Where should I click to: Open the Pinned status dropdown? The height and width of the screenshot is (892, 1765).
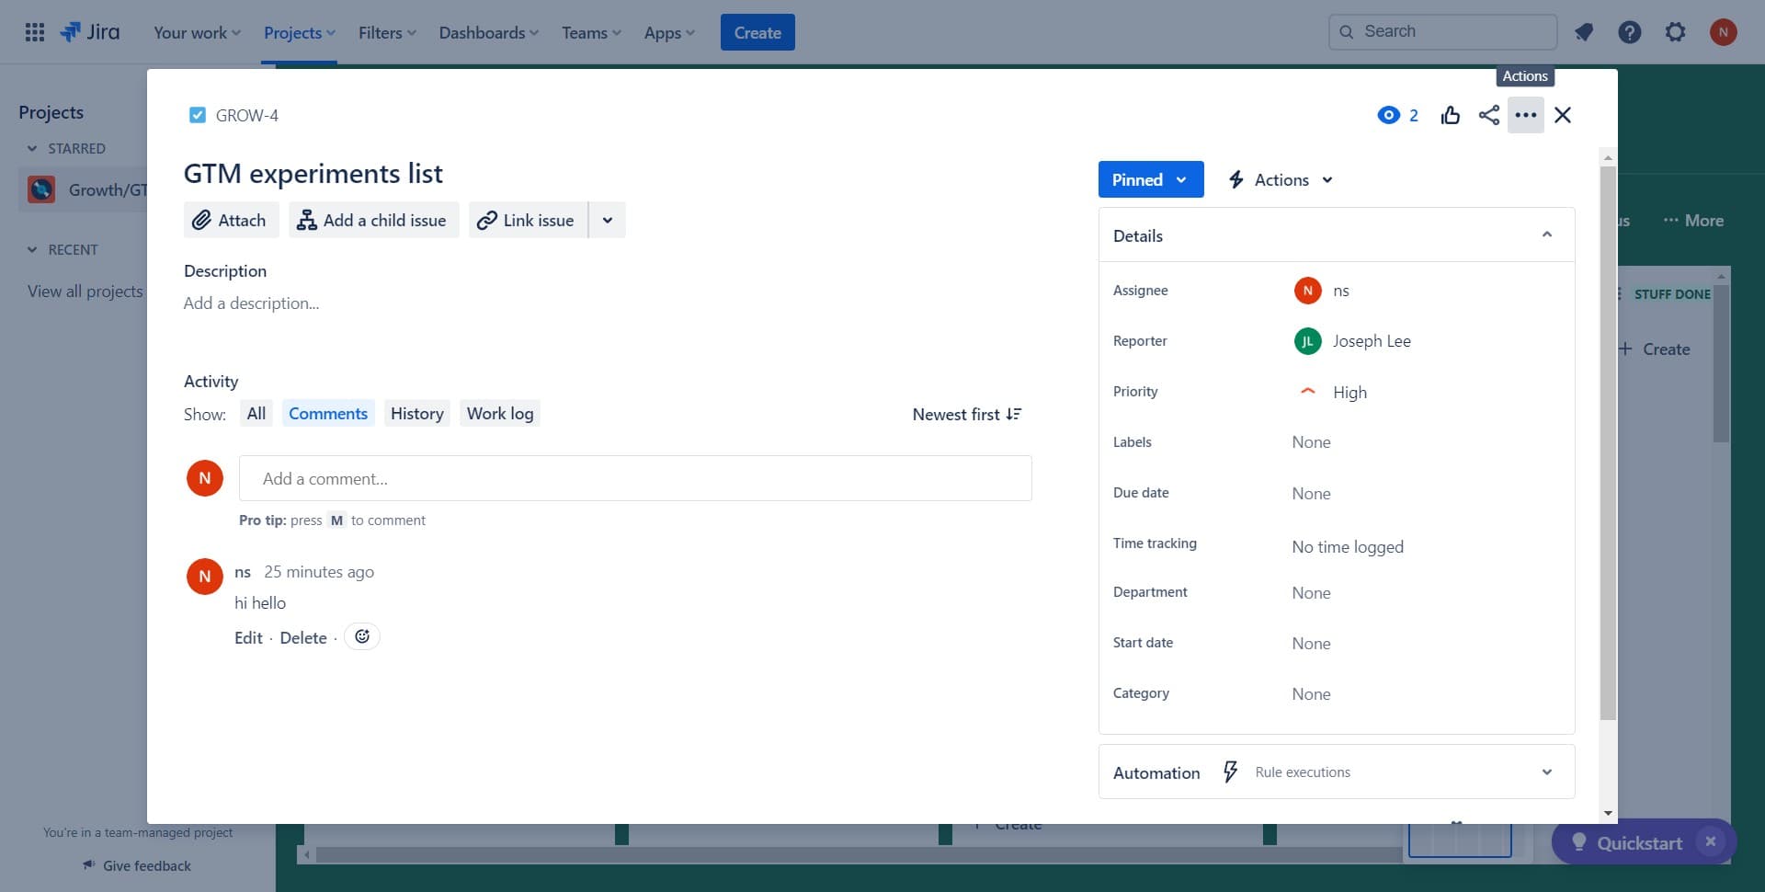click(1149, 179)
